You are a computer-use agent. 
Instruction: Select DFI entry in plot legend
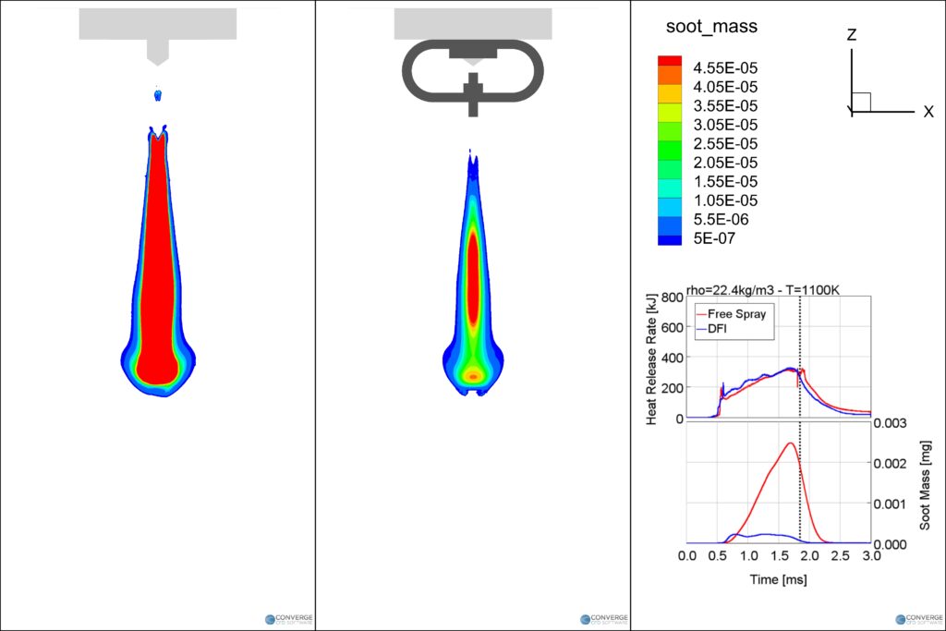coord(720,328)
